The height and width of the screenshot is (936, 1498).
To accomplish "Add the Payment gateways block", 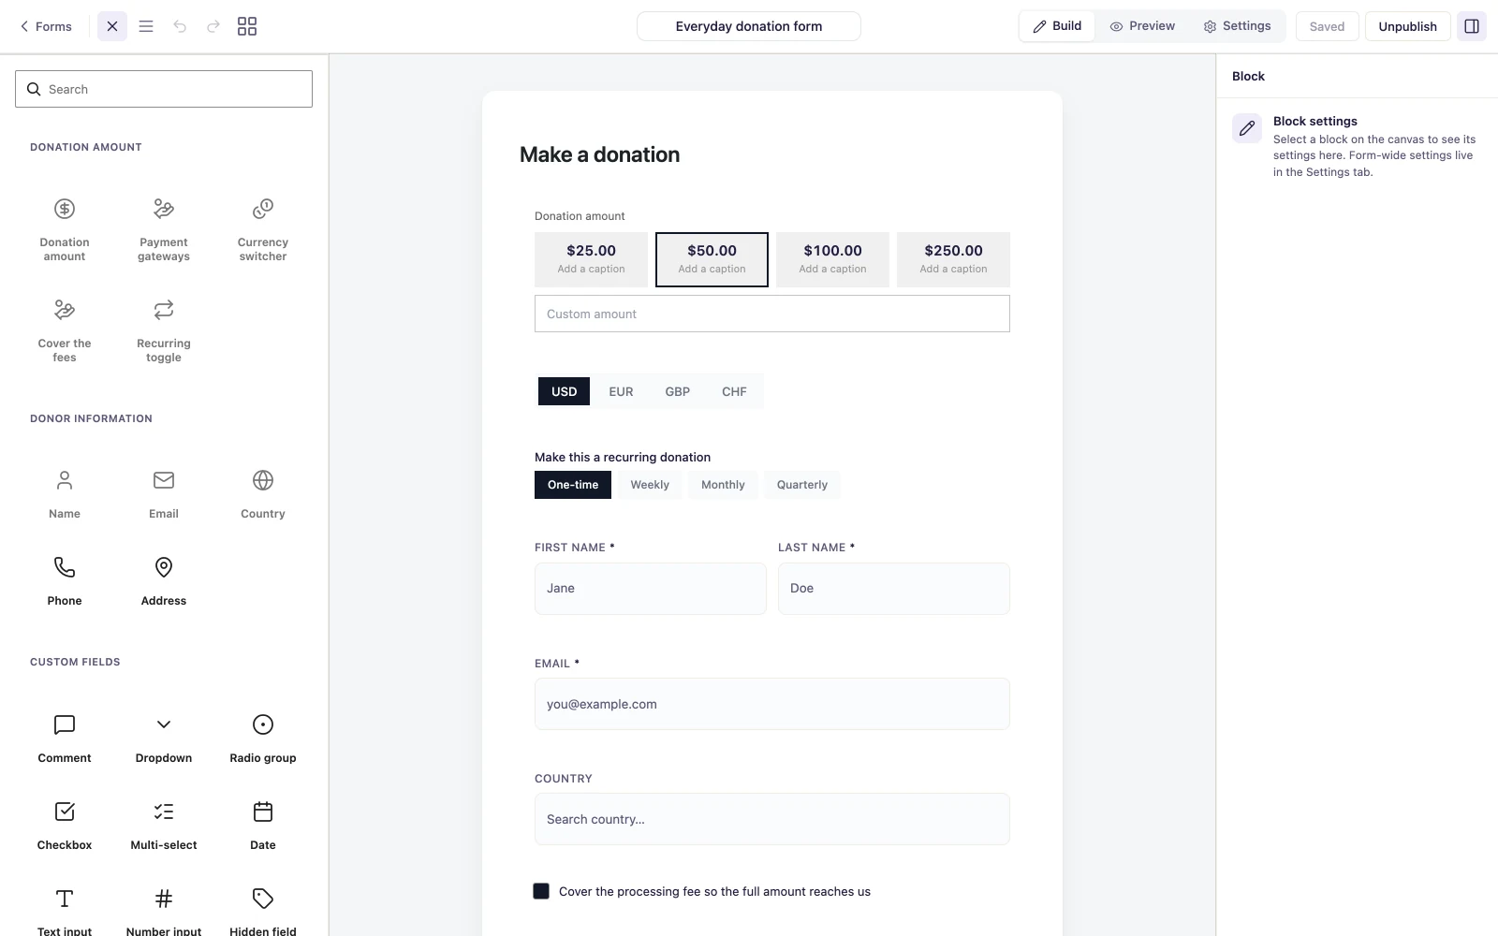I will (x=164, y=229).
